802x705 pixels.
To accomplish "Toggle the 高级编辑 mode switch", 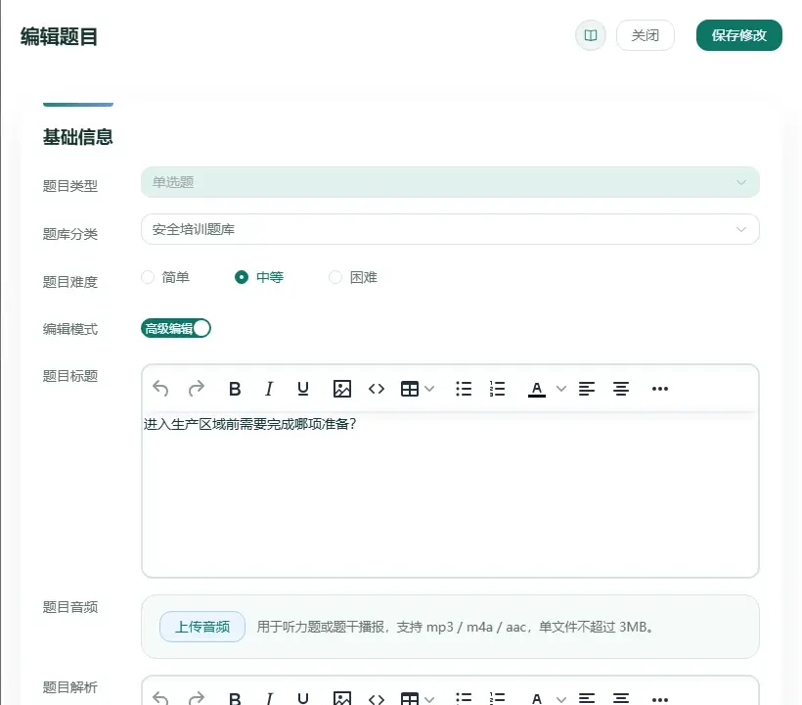I will click(176, 328).
